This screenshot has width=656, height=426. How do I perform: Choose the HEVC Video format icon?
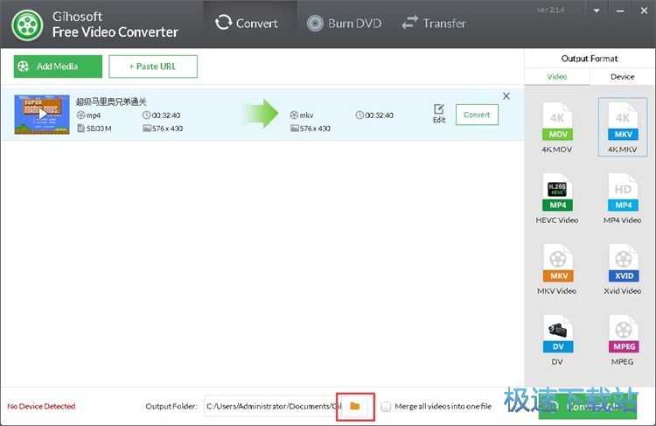point(557,199)
